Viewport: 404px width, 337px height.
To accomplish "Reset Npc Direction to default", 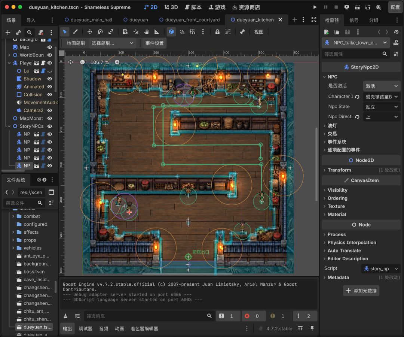I will [357, 117].
